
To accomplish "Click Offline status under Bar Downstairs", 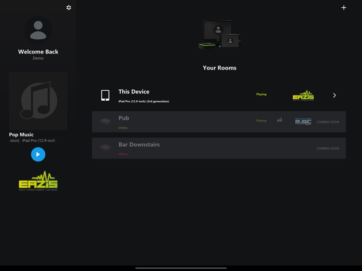I will click(123, 154).
